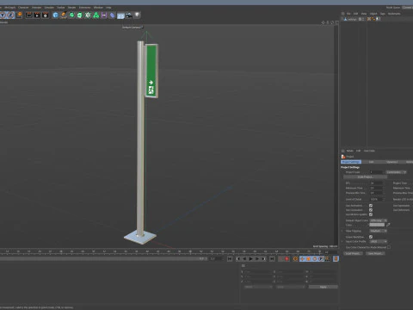Switch to the Info tab
Screen dimensions: 413x310
pyautogui.click(x=372, y=162)
